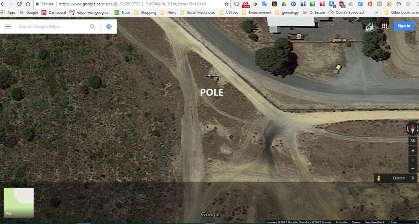Click the search magnifier icon
This screenshot has height=224, width=419.
(92, 27)
